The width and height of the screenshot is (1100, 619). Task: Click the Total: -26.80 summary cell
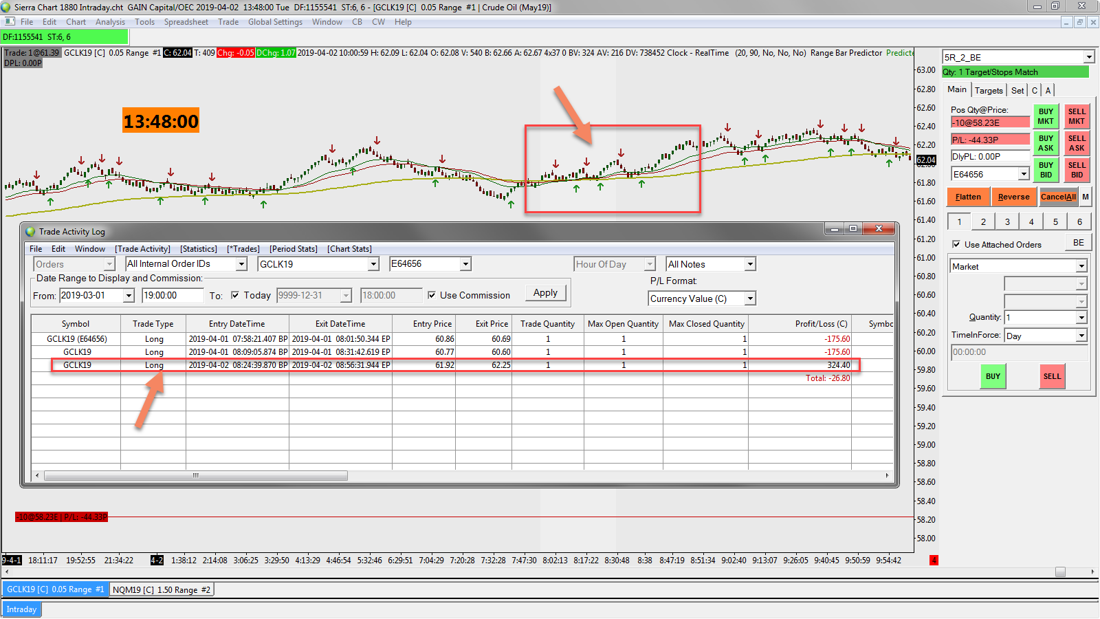coord(800,378)
